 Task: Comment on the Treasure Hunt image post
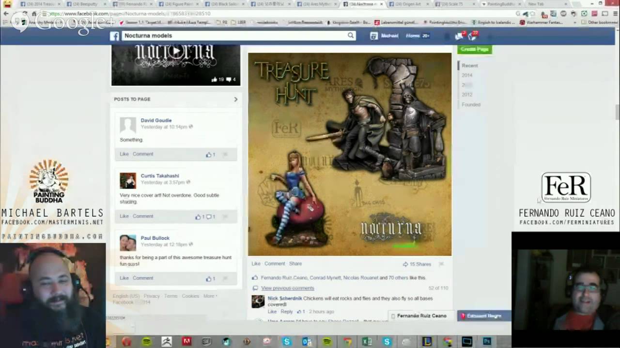[275, 264]
